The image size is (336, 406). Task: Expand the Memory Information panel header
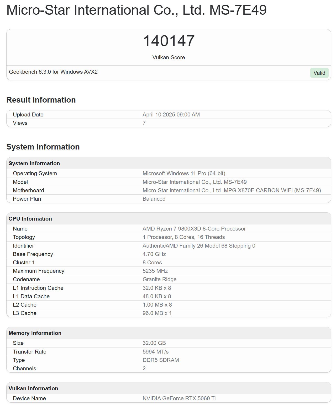(x=35, y=333)
